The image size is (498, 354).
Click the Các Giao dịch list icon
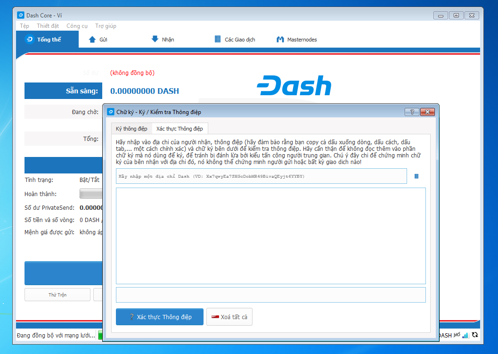218,39
